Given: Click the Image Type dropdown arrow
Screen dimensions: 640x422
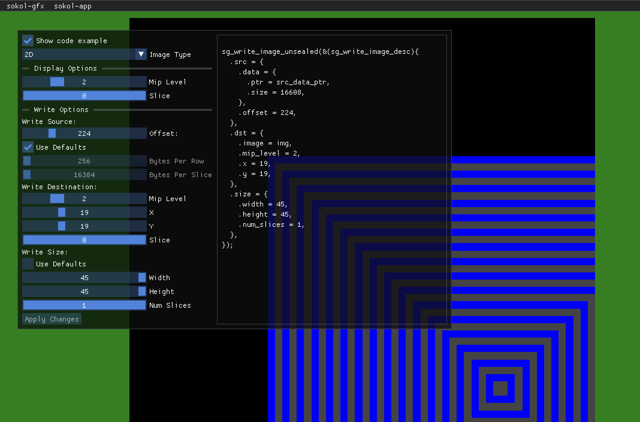Looking at the screenshot, I should (x=141, y=54).
